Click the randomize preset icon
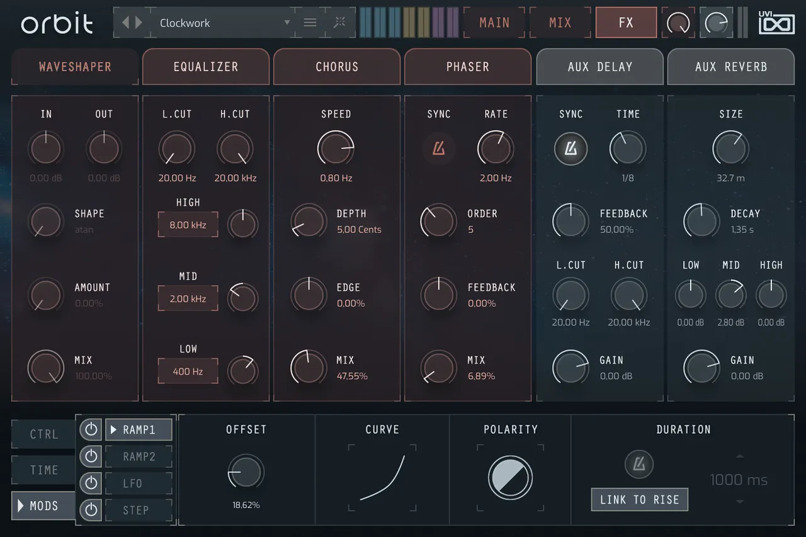 coord(339,23)
